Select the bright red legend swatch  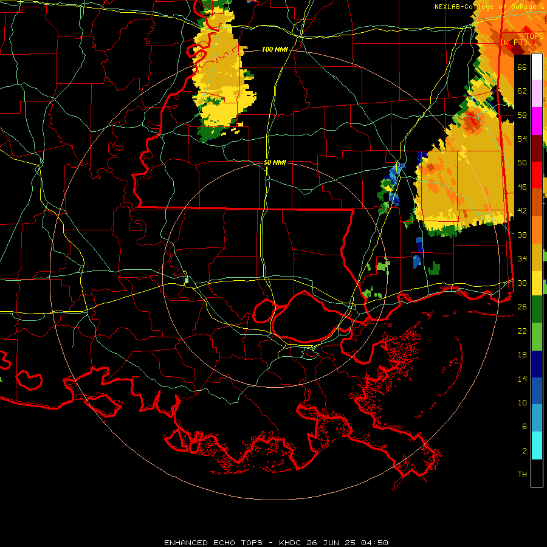[537, 175]
